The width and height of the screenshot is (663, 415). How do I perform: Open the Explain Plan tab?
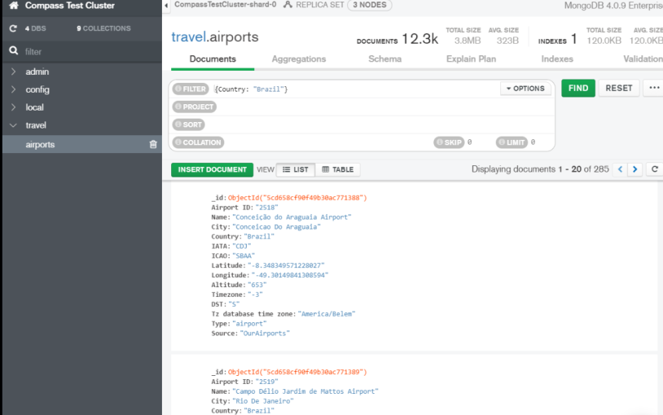pos(471,59)
